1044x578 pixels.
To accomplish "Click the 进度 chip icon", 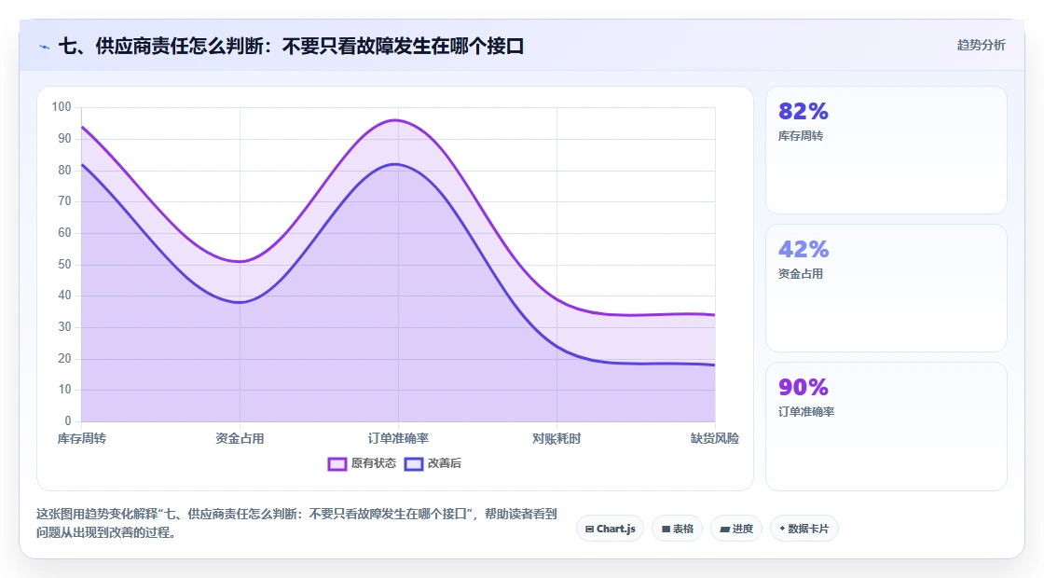I will [725, 530].
